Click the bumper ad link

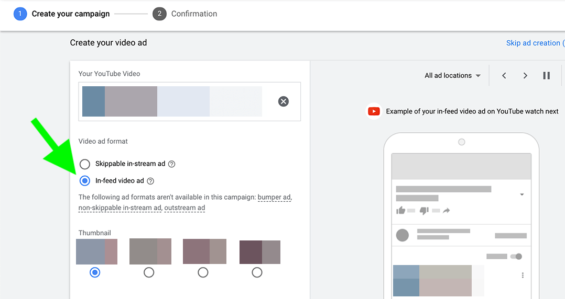274,197
